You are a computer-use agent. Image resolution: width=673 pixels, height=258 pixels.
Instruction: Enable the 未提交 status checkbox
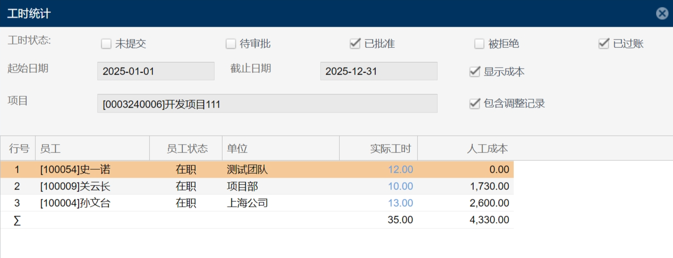click(x=106, y=44)
